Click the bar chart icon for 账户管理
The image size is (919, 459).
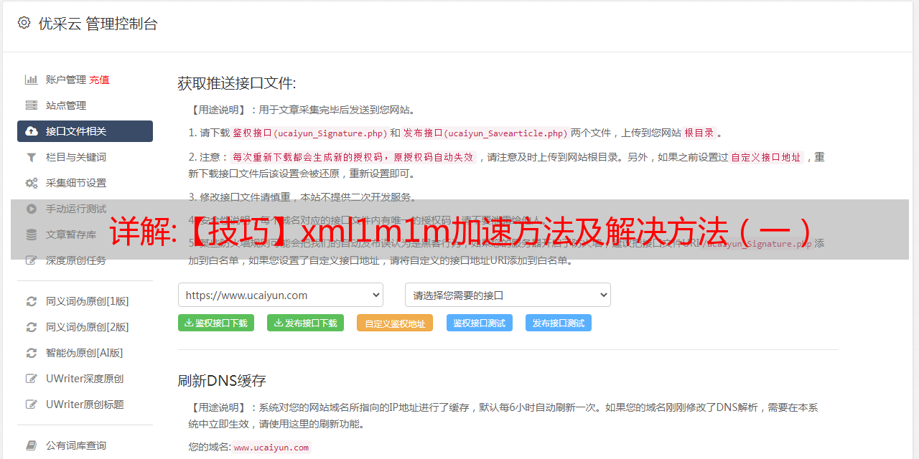(32, 80)
